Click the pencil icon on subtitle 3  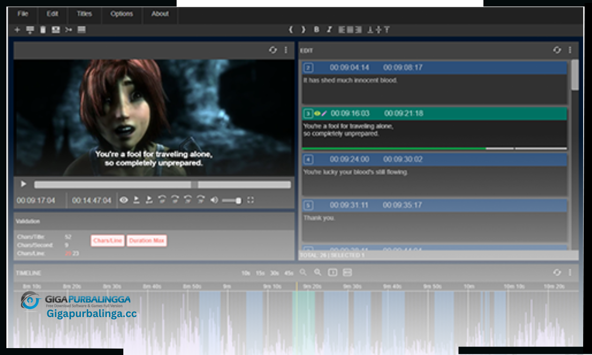(x=324, y=113)
